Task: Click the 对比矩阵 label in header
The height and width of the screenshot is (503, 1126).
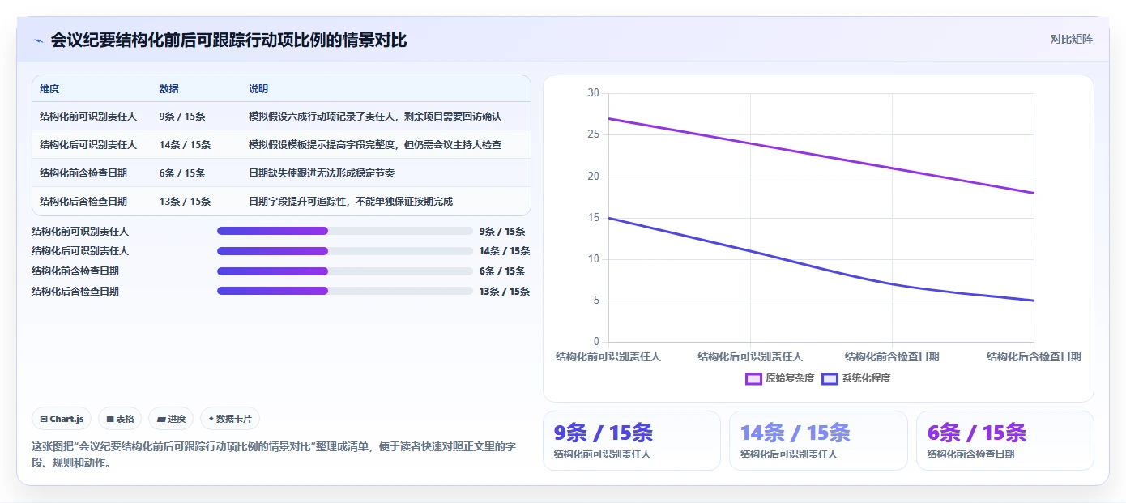Action: (1071, 39)
